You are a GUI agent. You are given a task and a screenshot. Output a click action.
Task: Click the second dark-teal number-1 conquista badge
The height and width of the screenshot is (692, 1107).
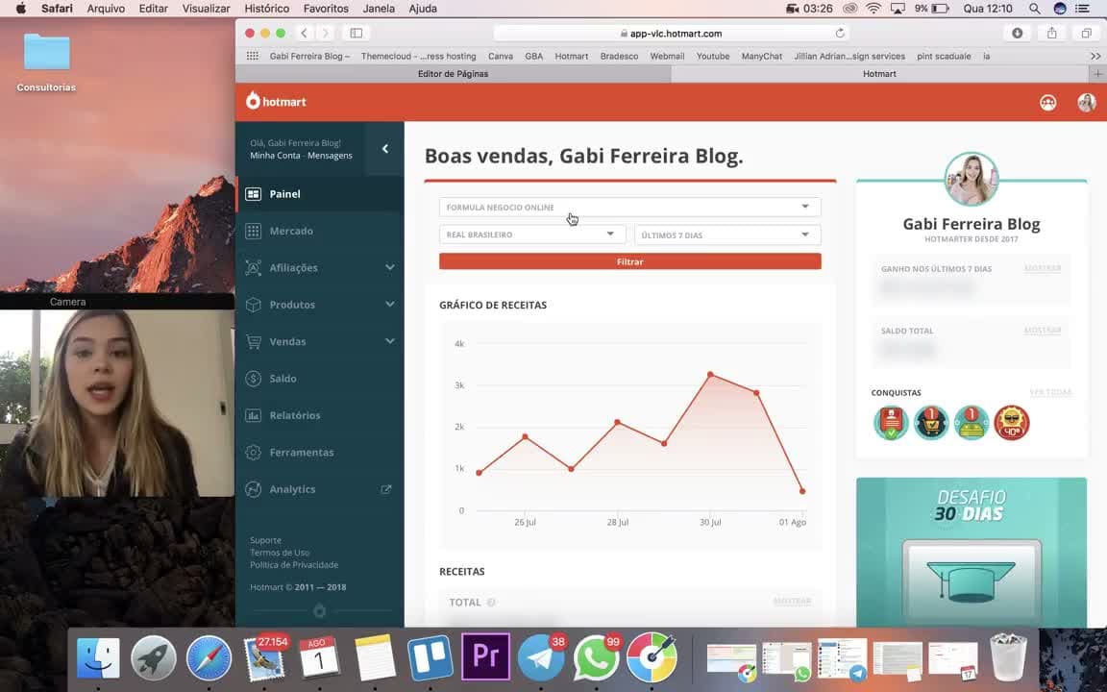[x=931, y=423]
